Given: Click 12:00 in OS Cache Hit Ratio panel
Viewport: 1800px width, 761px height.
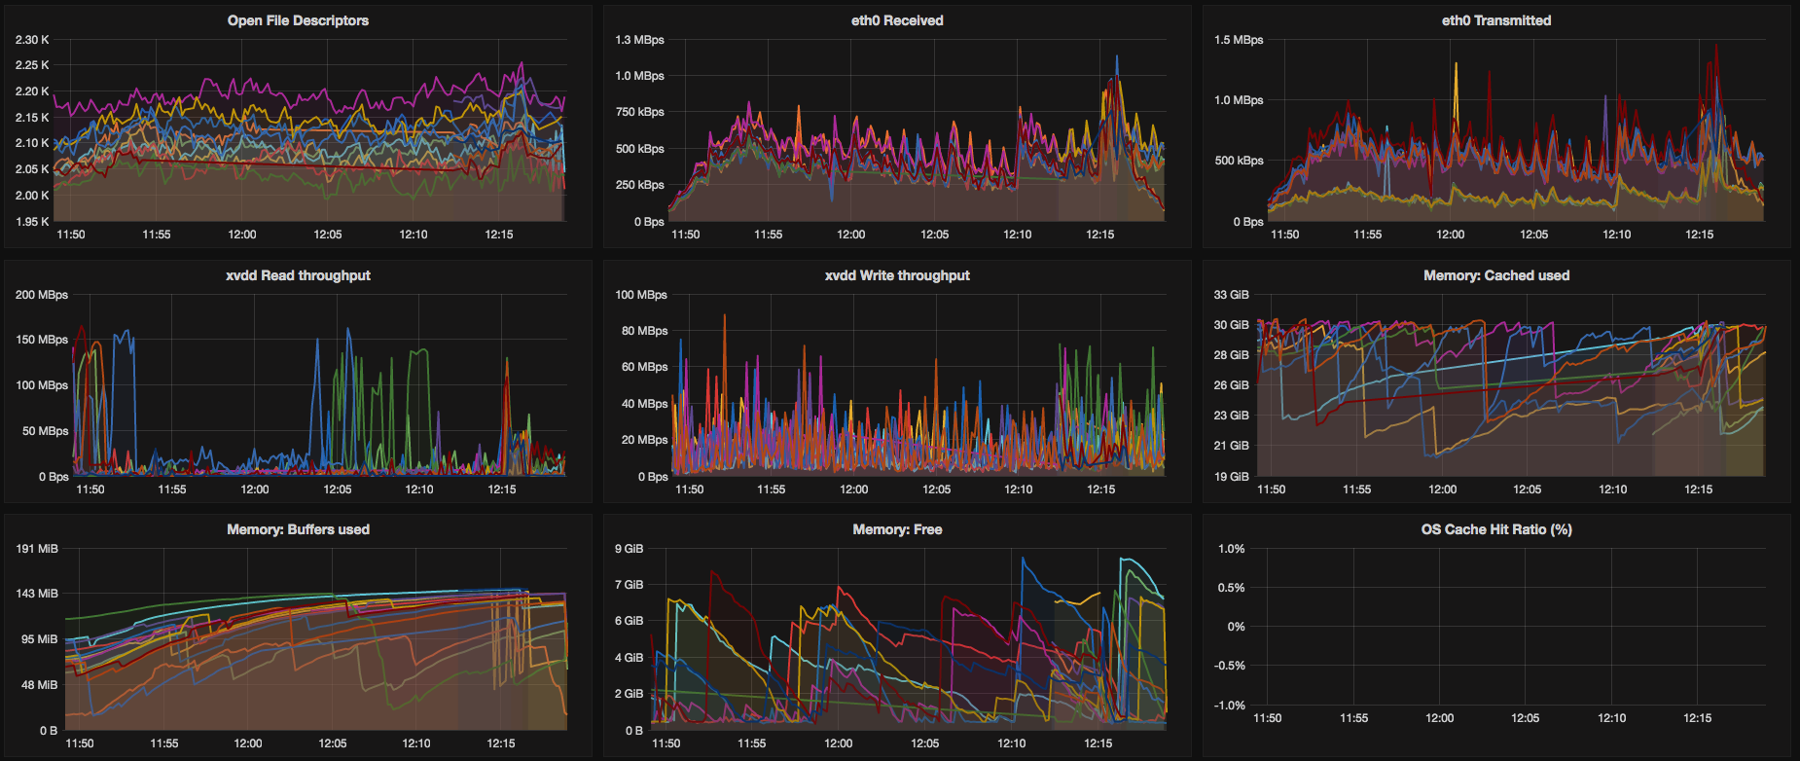Looking at the screenshot, I should coord(1440,718).
